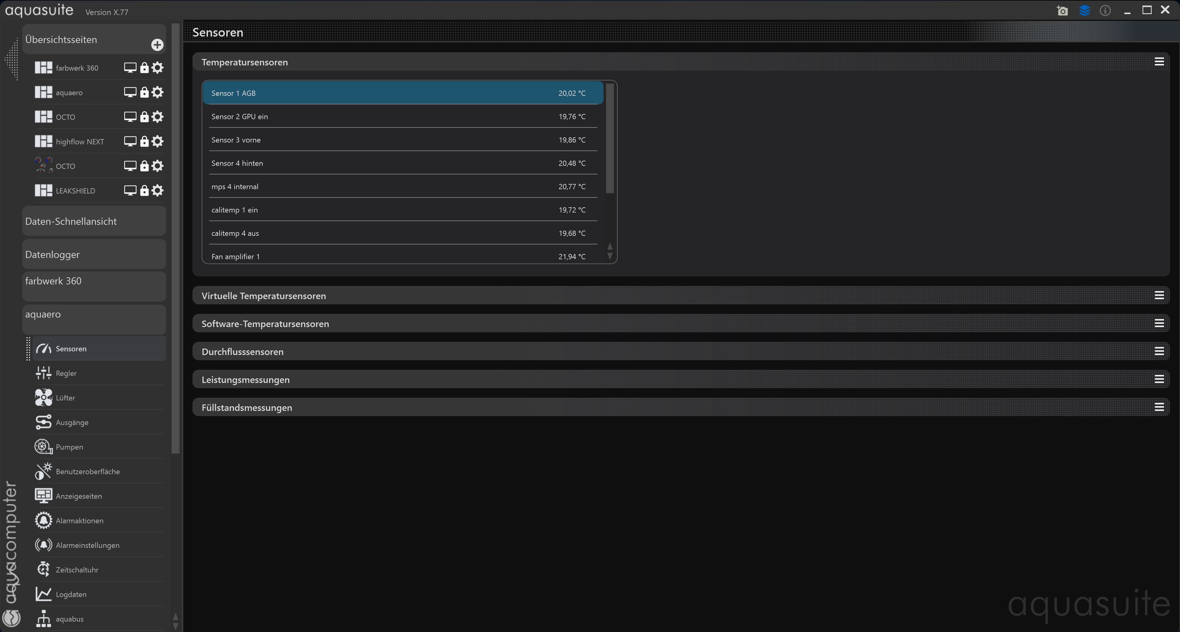Expand the Datenlogger section

point(94,254)
